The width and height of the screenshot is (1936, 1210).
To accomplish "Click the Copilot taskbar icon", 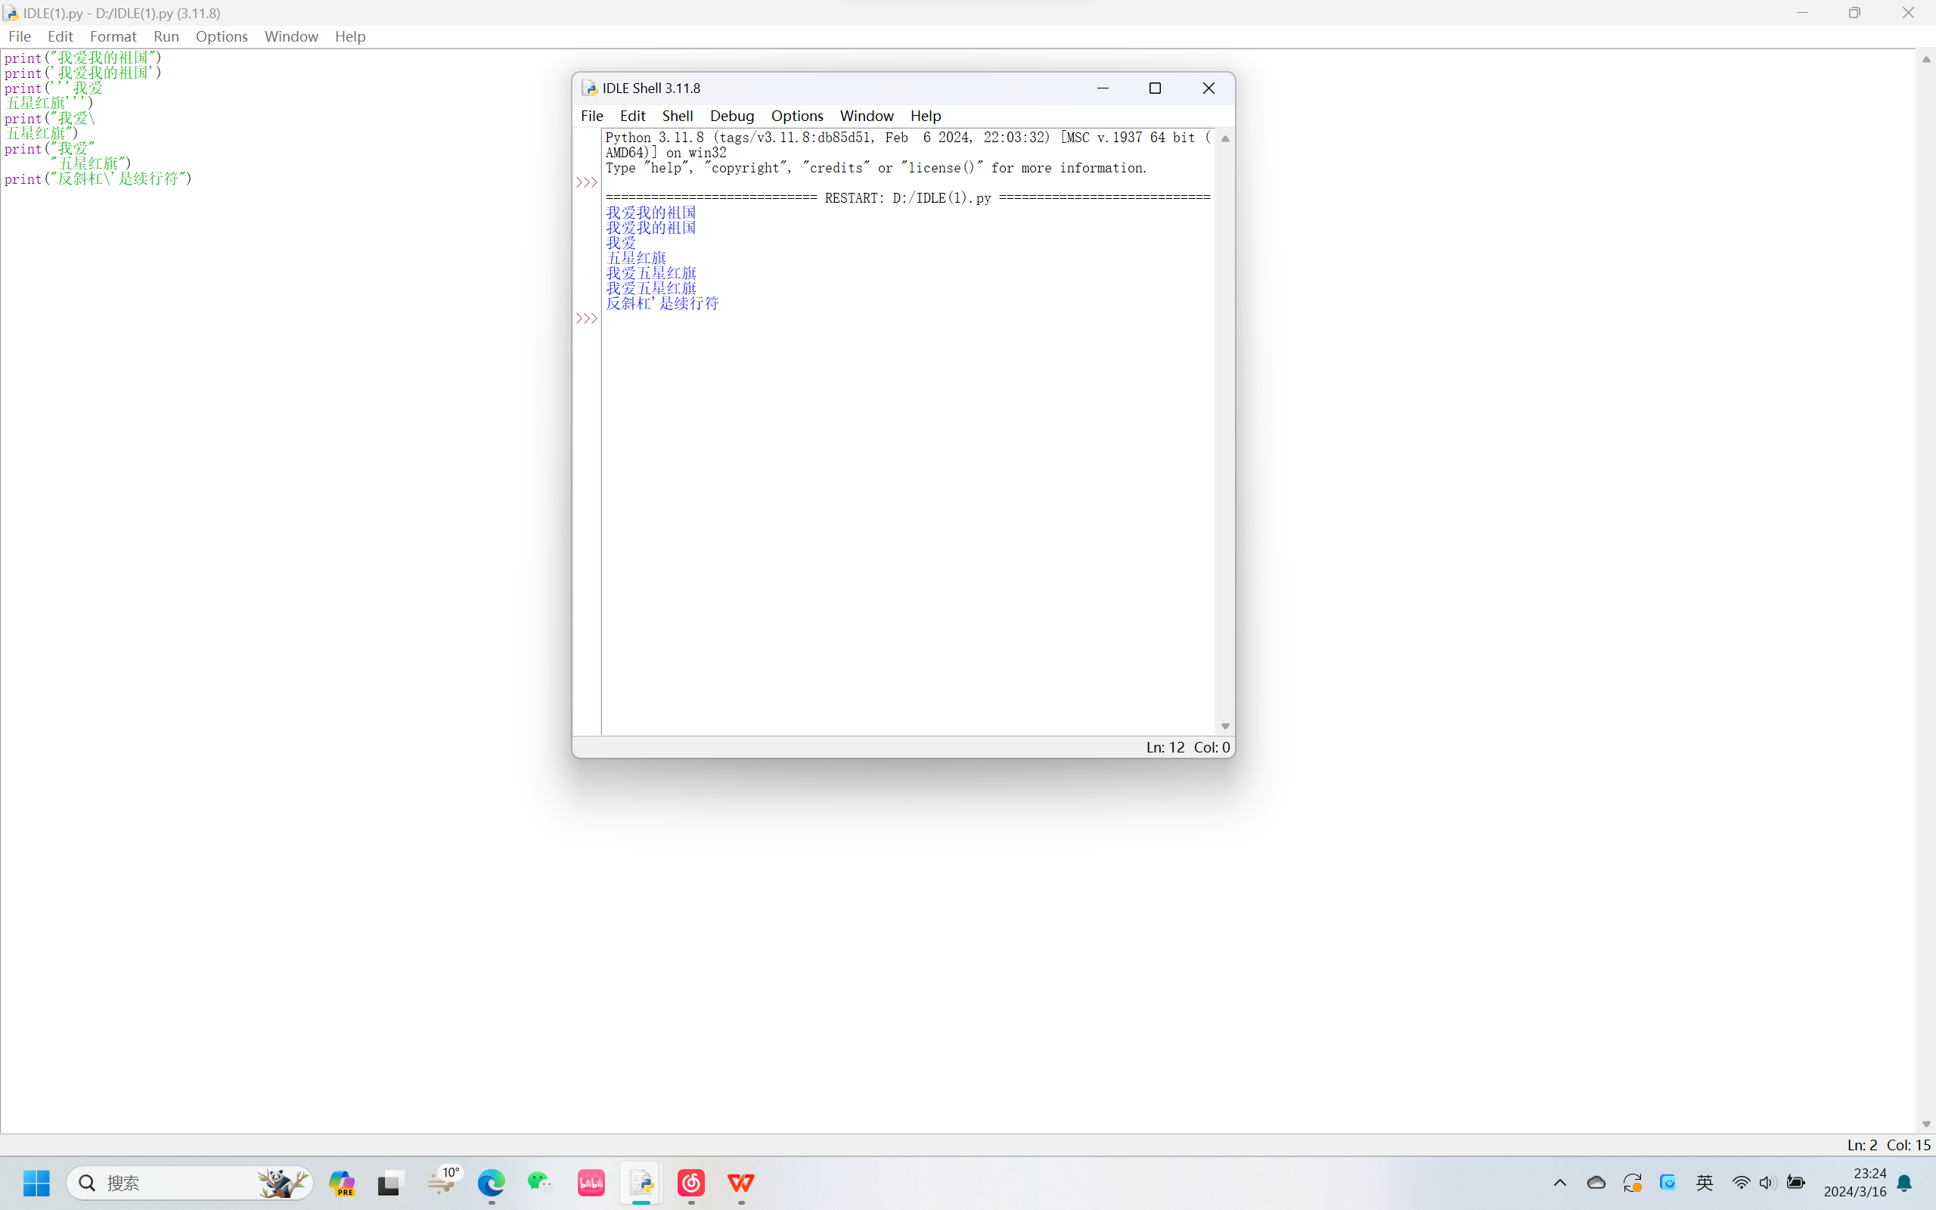I will (343, 1182).
